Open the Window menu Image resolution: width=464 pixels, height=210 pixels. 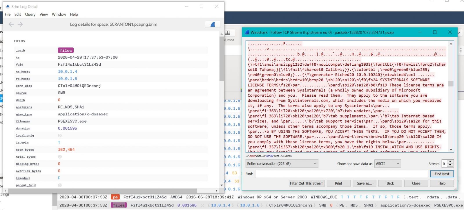tap(59, 14)
